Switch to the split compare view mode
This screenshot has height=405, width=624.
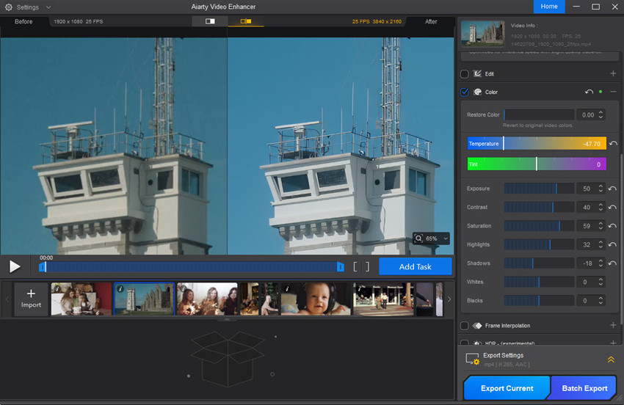[210, 21]
